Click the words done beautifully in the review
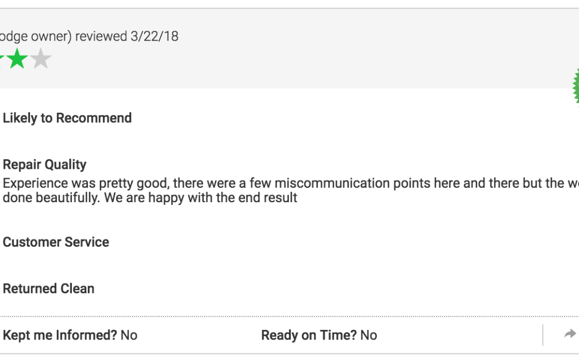Screen dimensions: 579x362 point(51,198)
